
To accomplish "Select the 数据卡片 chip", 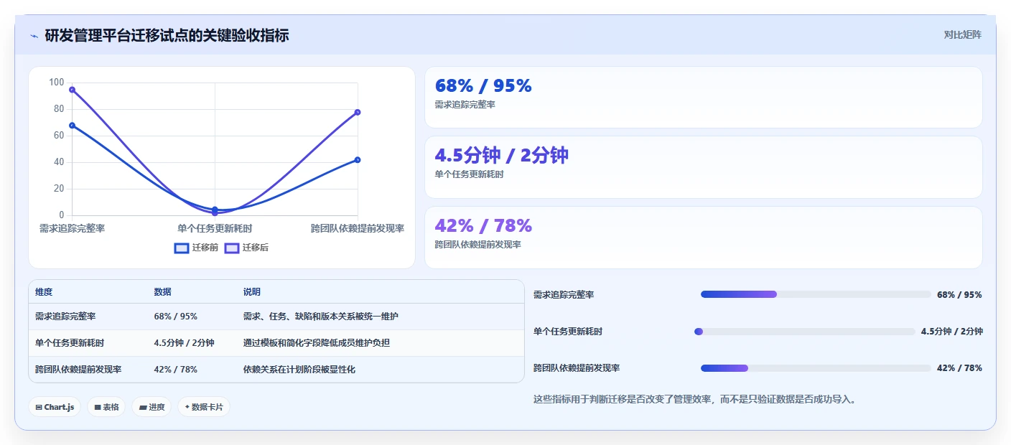I will coord(204,407).
